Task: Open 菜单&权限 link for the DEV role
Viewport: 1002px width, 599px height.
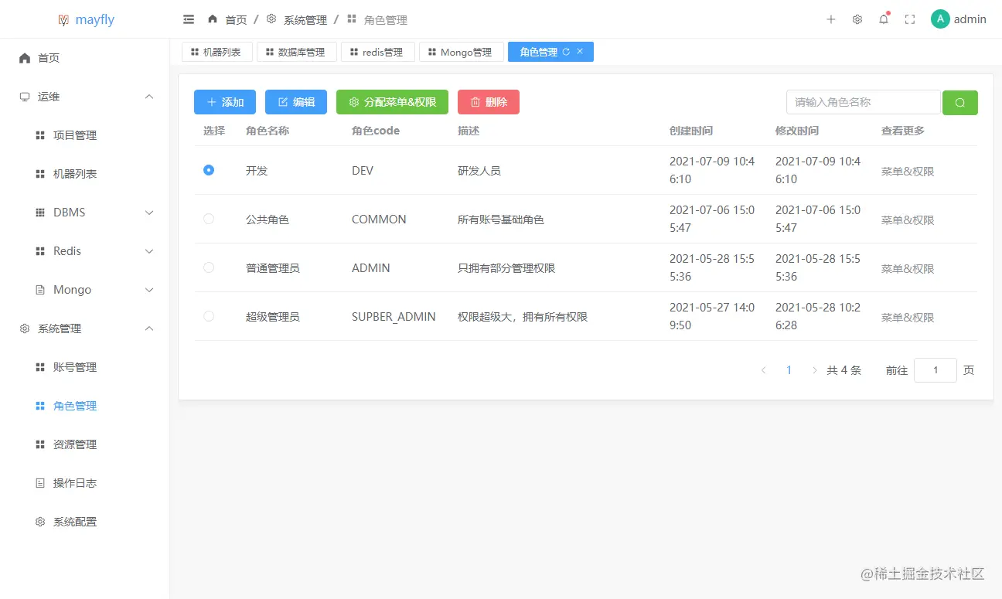Action: tap(907, 171)
